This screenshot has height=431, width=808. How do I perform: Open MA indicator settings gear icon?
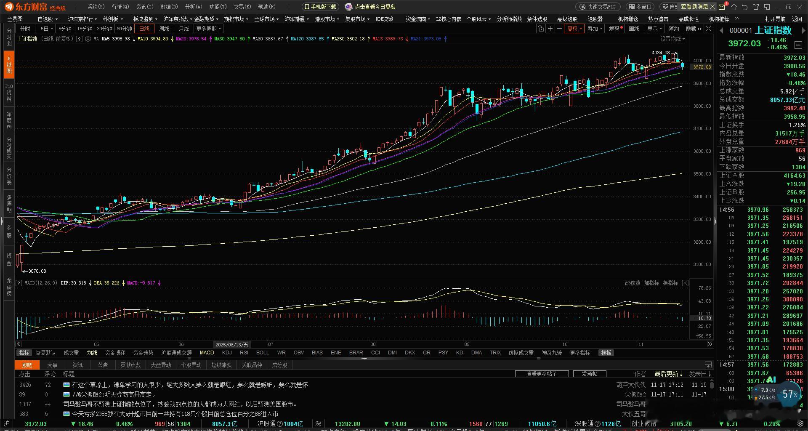(x=88, y=39)
